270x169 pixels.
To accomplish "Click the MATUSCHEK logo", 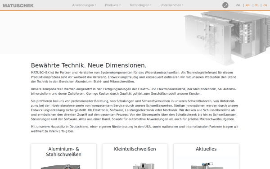I will 18,5.
